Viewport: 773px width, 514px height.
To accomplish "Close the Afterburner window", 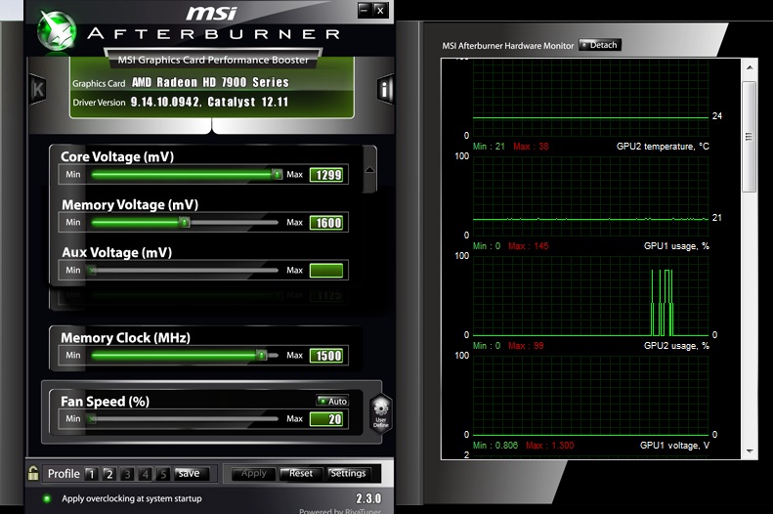I will pos(380,10).
